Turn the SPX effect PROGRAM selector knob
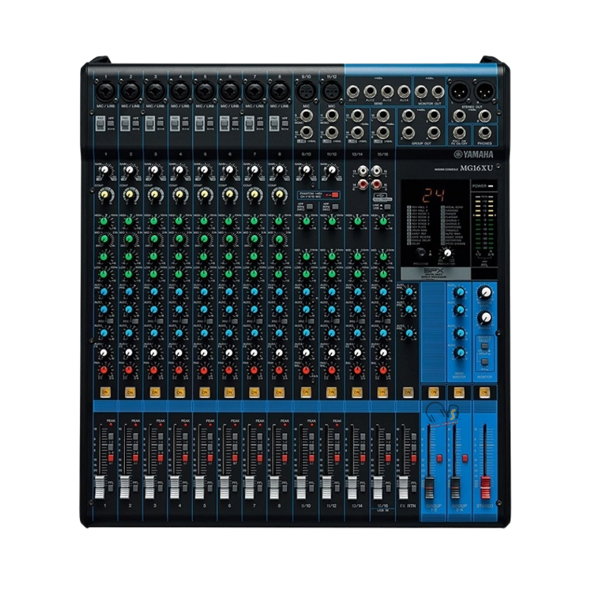This screenshot has height=589, width=589. point(421,253)
